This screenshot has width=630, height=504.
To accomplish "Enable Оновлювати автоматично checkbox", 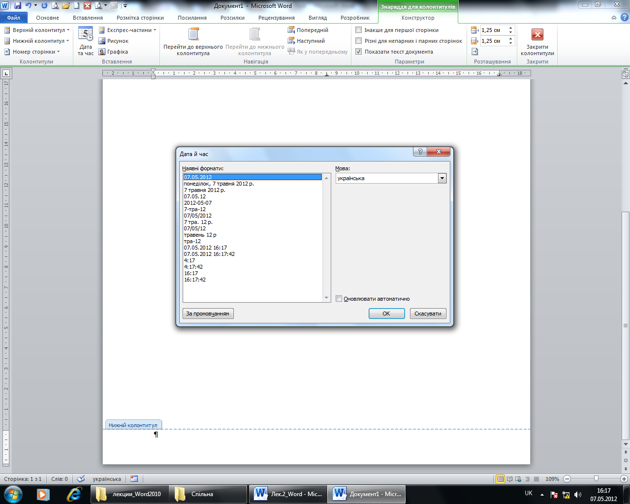I will pyautogui.click(x=339, y=299).
